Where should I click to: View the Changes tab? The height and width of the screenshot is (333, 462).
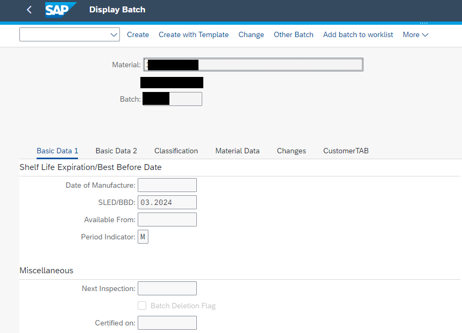291,151
